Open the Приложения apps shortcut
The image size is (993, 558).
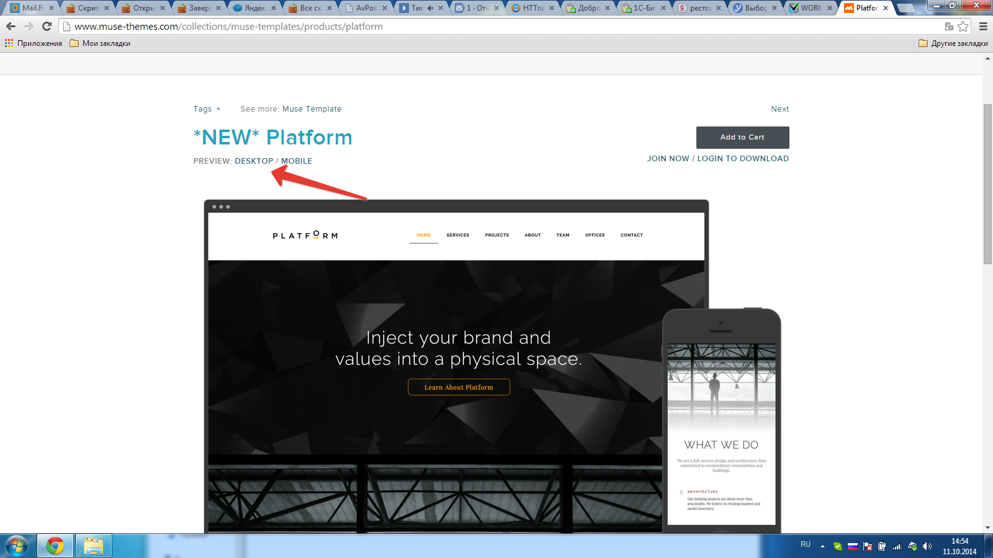coord(34,43)
